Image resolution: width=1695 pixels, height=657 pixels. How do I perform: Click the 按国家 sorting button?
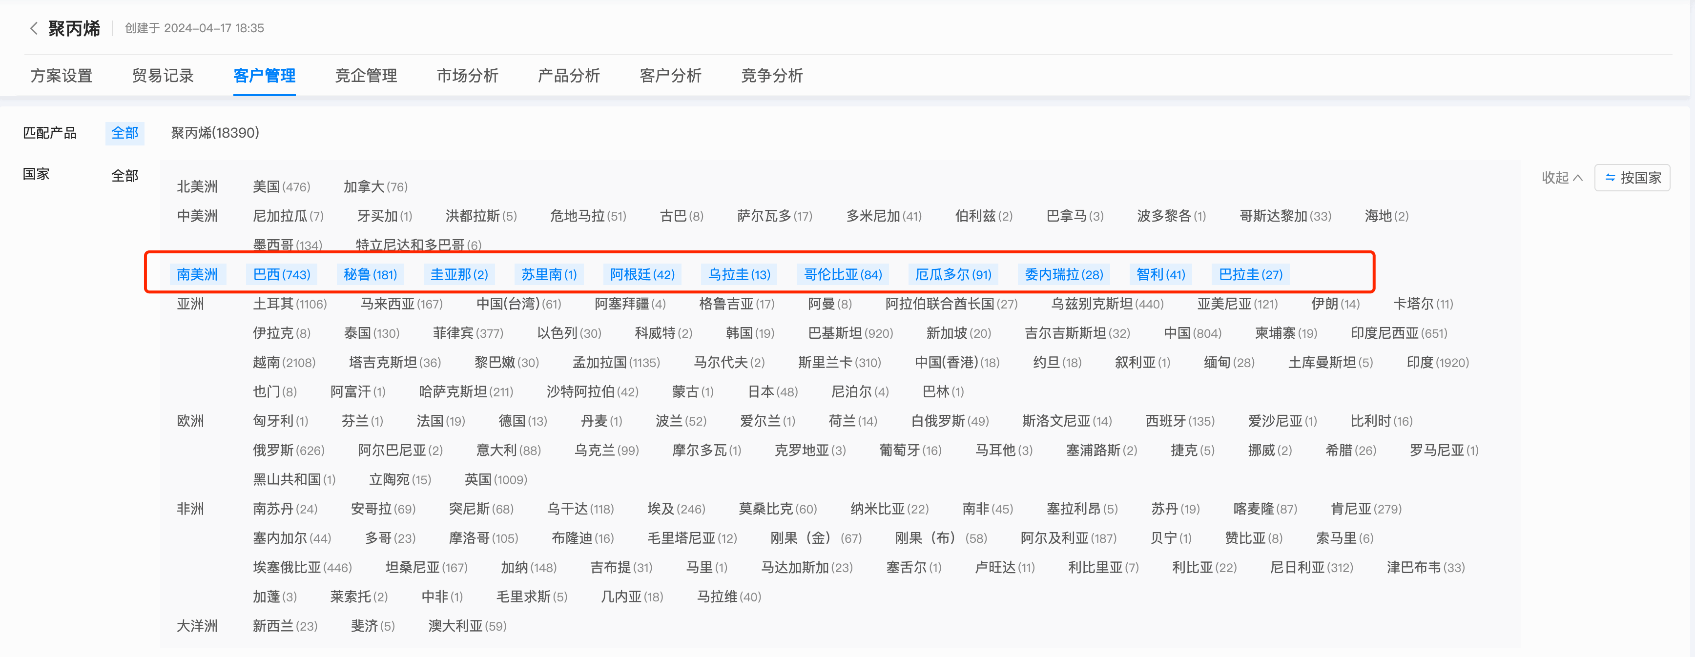(1633, 178)
